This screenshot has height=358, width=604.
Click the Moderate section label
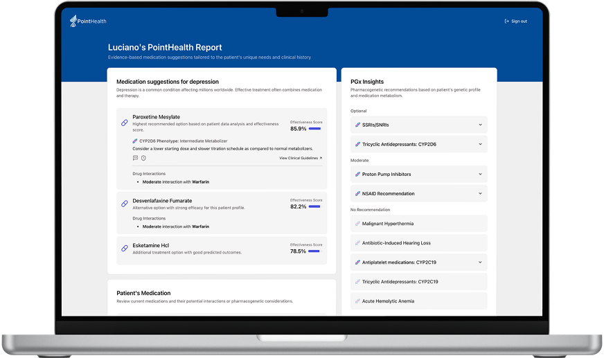click(x=359, y=160)
